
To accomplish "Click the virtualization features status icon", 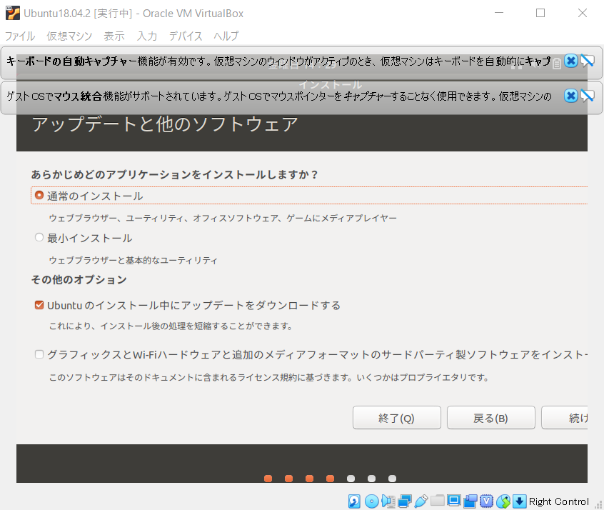I will [486, 501].
